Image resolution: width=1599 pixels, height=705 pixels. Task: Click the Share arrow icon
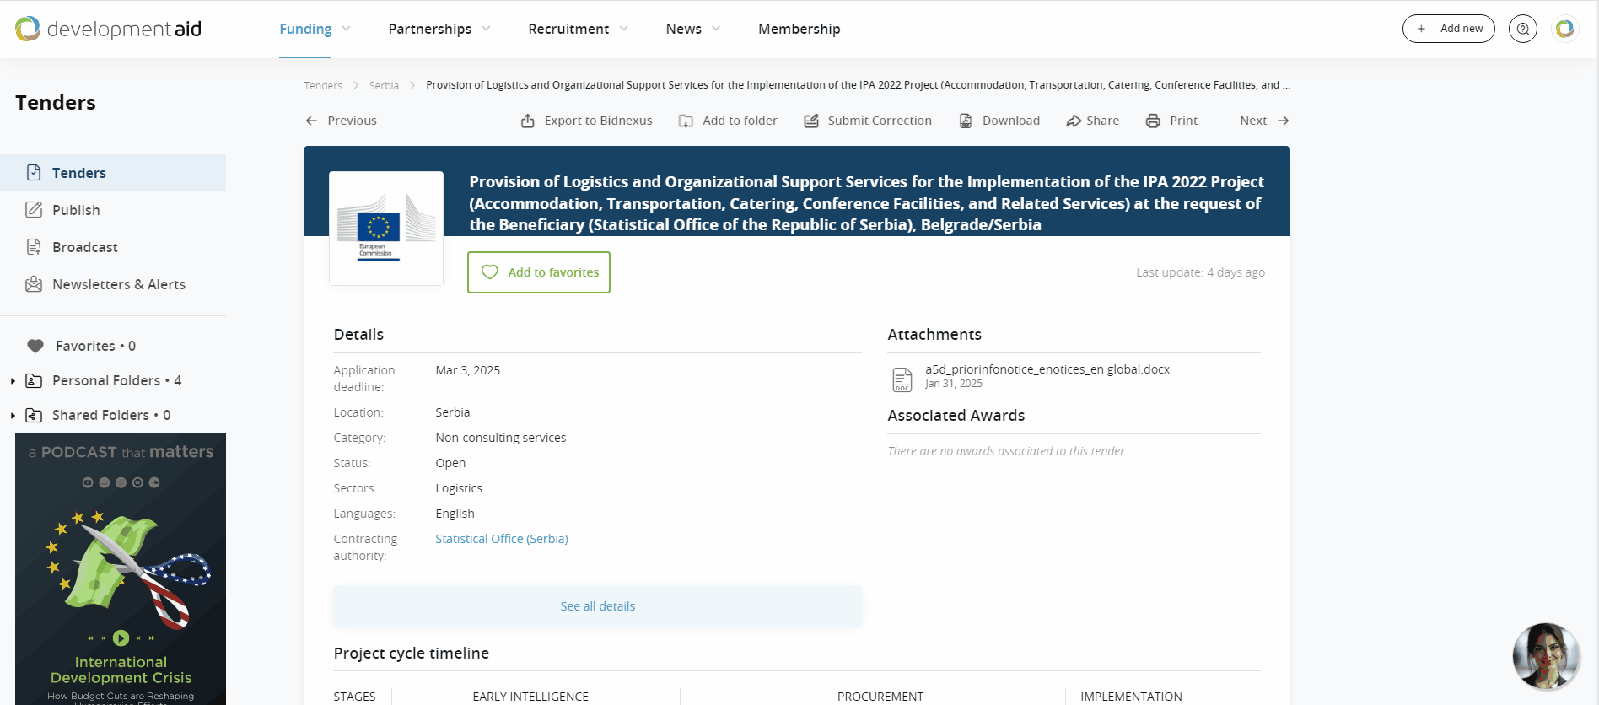(x=1074, y=121)
